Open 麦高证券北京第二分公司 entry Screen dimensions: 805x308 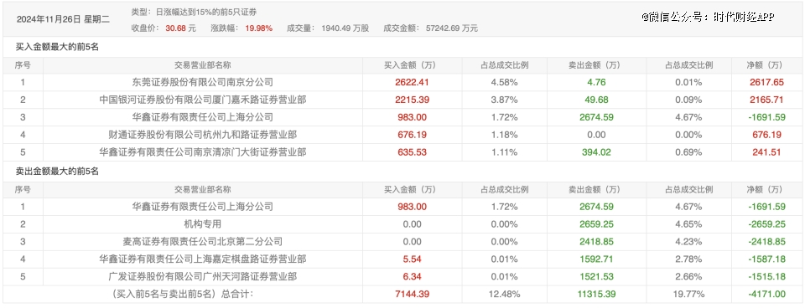pos(202,242)
